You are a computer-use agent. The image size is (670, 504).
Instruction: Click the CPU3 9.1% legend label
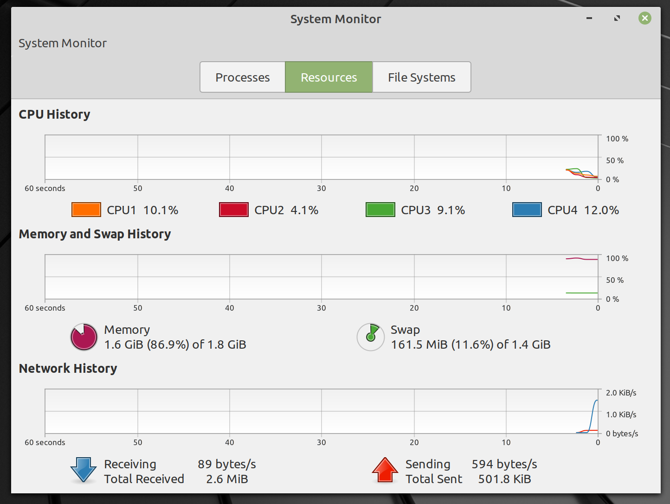(433, 210)
